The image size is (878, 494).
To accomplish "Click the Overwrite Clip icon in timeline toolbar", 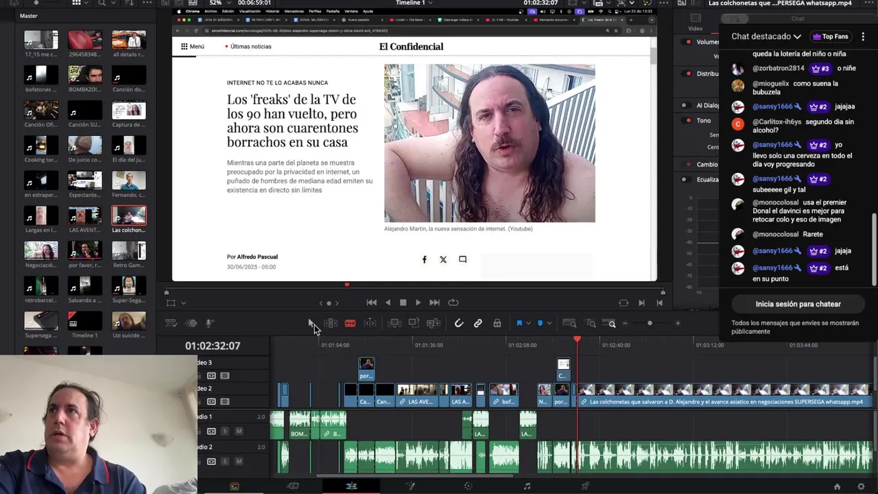I will coord(414,323).
